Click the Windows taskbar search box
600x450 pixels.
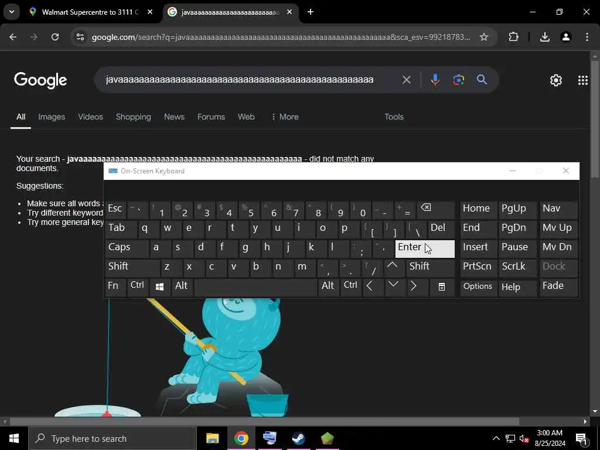(x=112, y=438)
